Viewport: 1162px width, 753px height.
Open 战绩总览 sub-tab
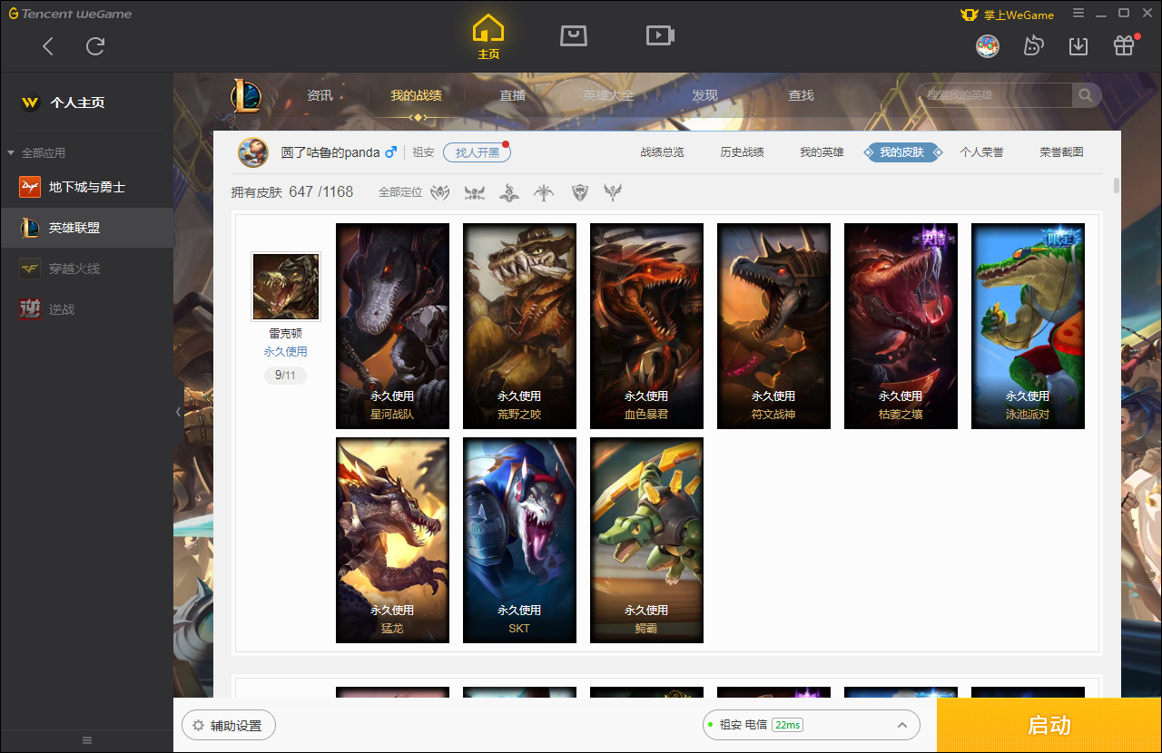tap(663, 152)
